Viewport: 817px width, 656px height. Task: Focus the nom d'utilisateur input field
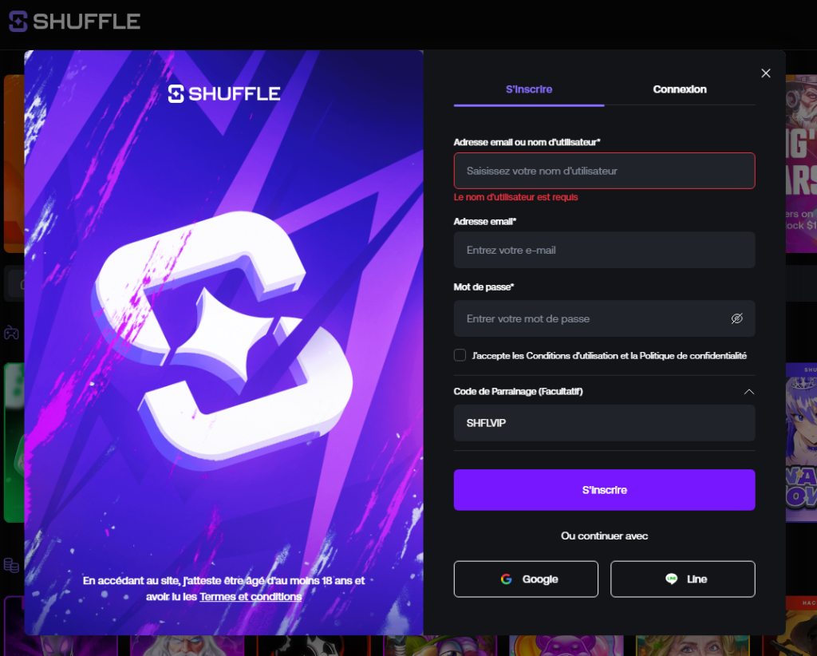pyautogui.click(x=605, y=171)
